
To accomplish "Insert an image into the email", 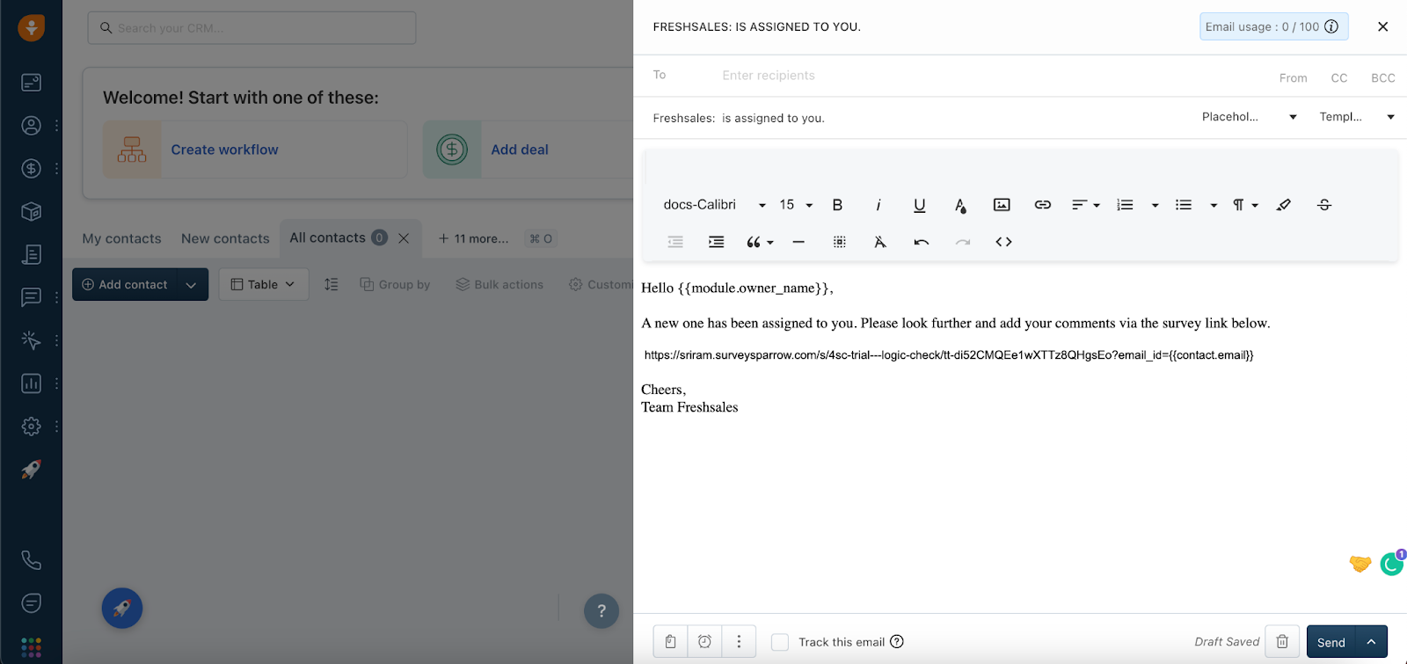I will pyautogui.click(x=1002, y=205).
